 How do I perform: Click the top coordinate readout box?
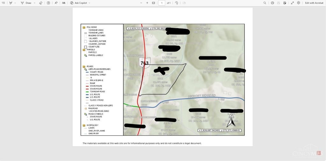[x=148, y=29]
